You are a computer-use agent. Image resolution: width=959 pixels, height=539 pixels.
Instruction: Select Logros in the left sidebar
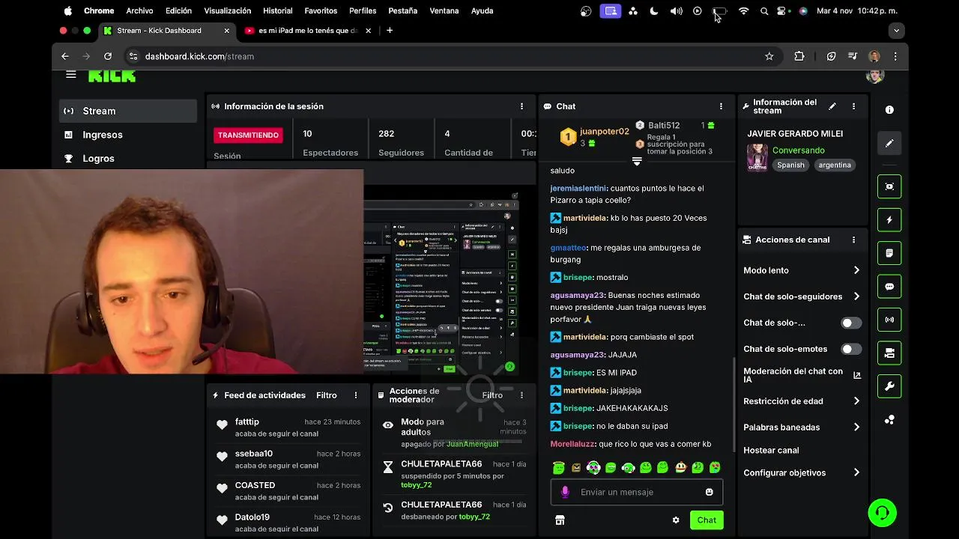pyautogui.click(x=128, y=159)
